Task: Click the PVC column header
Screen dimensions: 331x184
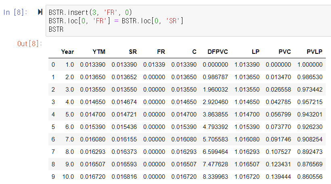Action: [x=285, y=52]
